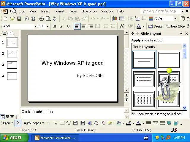Screen dimensions: 190x142
Task: Click the Cut scissors icon
Action: tap(64, 19)
